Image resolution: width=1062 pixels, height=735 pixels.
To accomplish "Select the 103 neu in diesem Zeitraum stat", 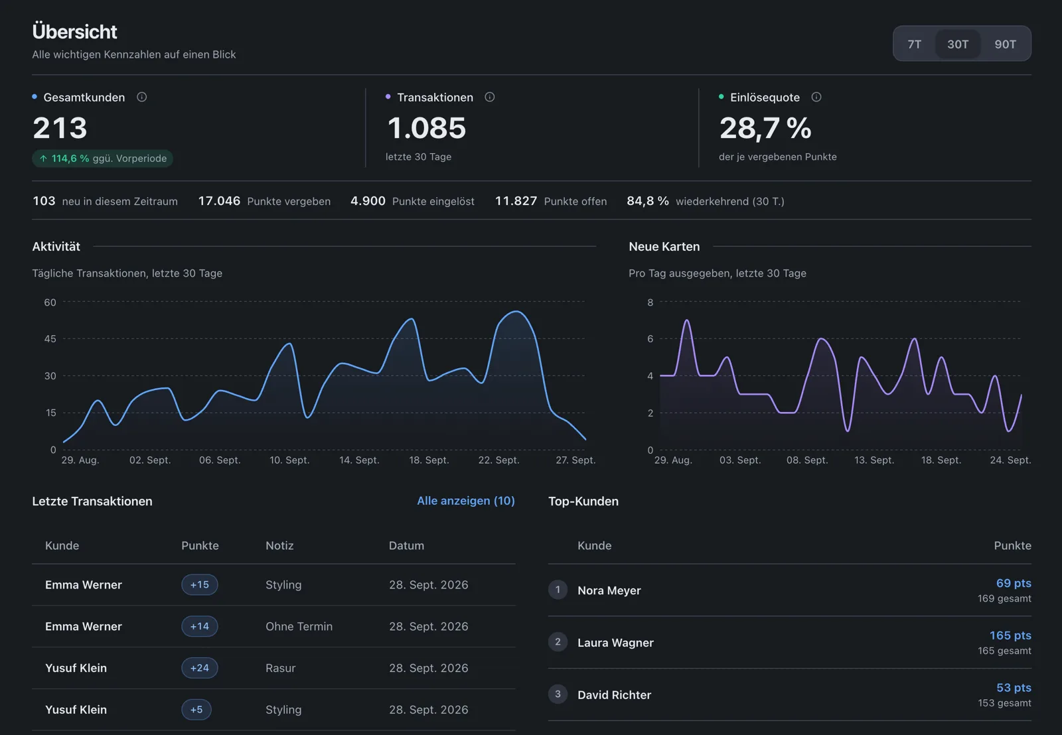I will coord(105,201).
